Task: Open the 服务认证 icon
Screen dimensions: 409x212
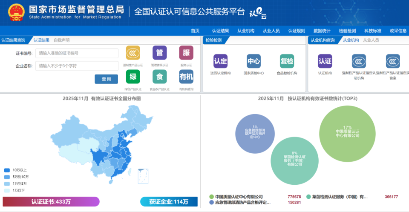Action: [x=186, y=53]
